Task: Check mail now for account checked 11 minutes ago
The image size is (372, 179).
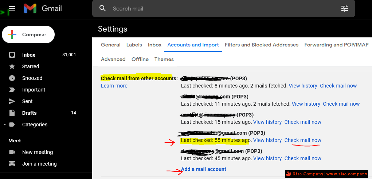Action: (x=341, y=104)
